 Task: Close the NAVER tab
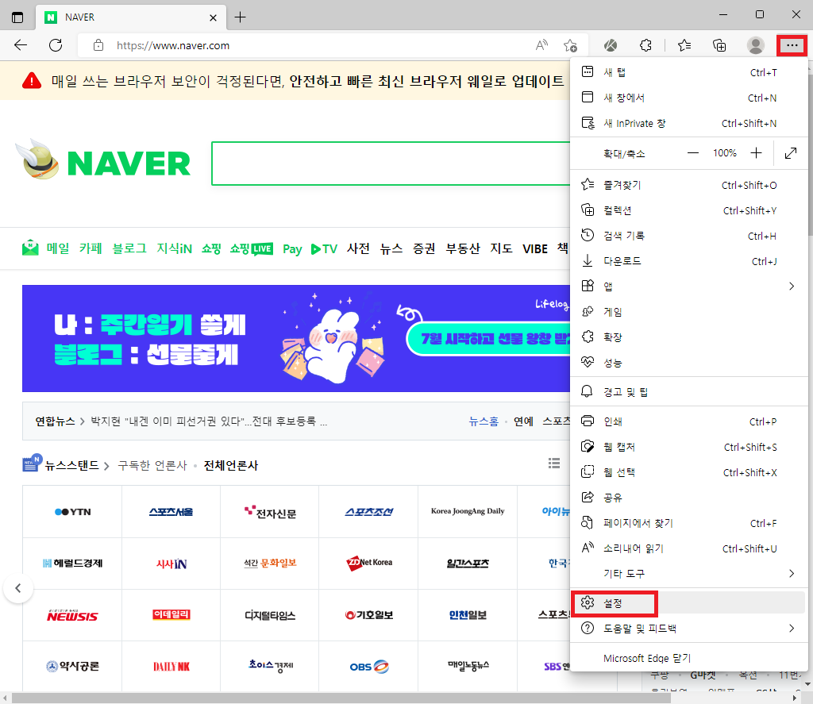pos(213,17)
